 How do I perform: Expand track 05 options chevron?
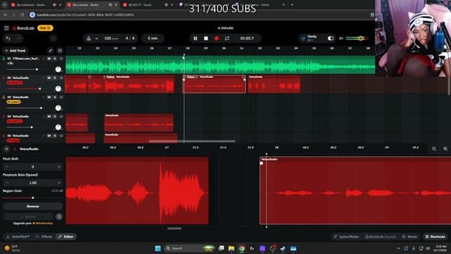tap(61, 135)
